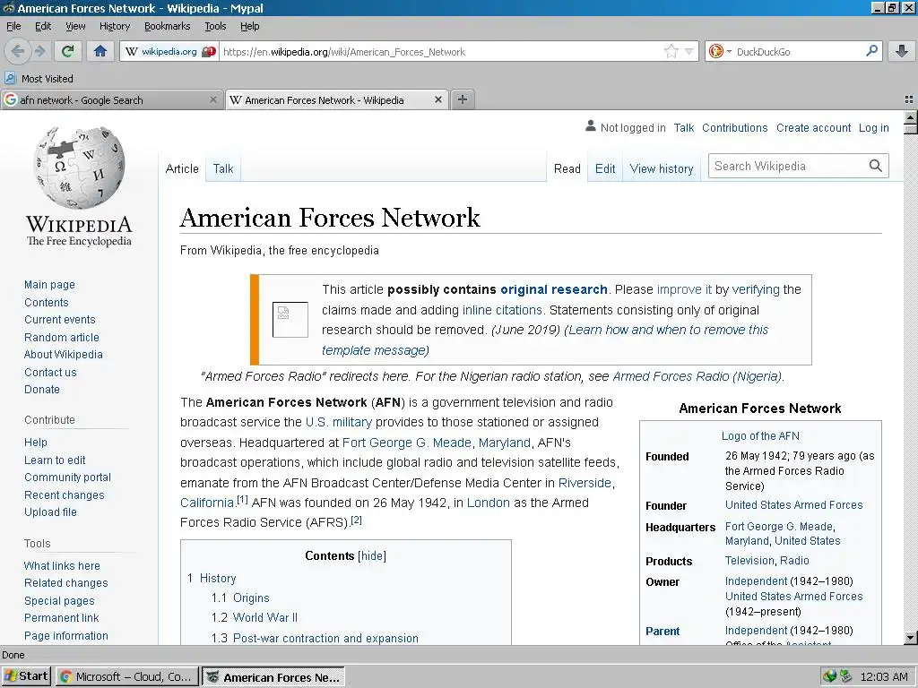Open the View history tab
918x688 pixels.
tap(662, 168)
